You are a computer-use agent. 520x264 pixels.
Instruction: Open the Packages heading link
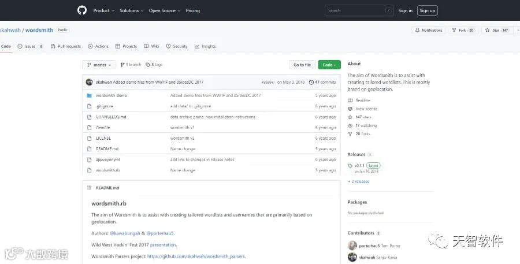tap(357, 202)
